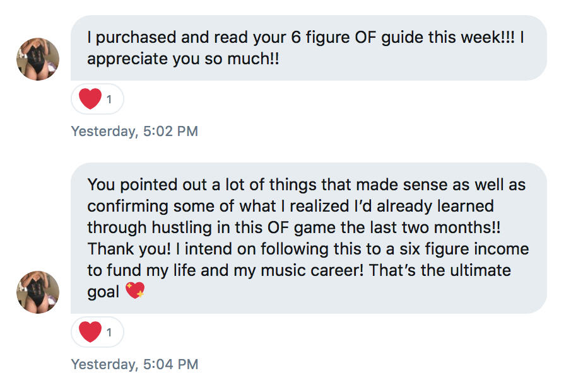The height and width of the screenshot is (383, 583).
Task: Click 'Thank you!' in the second message
Action: (x=118, y=249)
